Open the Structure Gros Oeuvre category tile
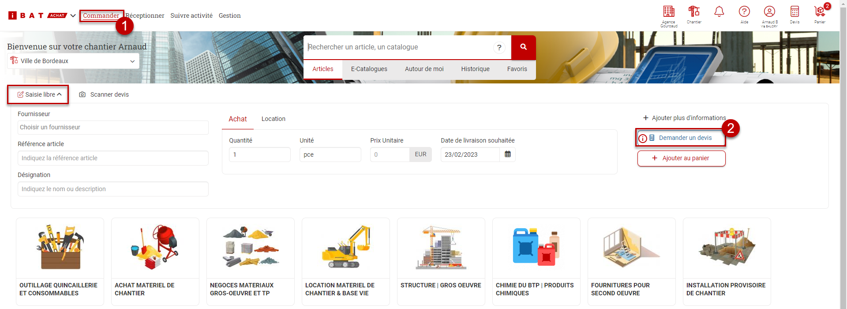The image size is (847, 309). [x=441, y=261]
